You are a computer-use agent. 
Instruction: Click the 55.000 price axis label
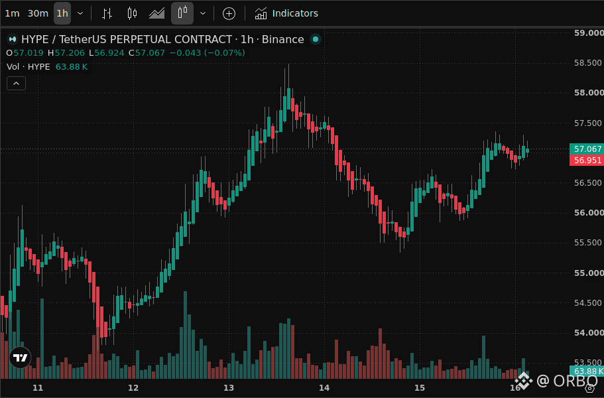pos(589,273)
